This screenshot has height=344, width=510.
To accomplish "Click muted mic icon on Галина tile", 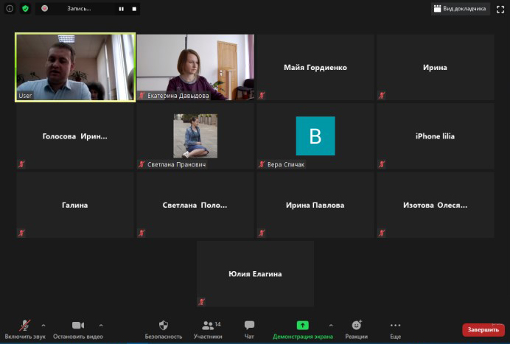I will pos(21,233).
